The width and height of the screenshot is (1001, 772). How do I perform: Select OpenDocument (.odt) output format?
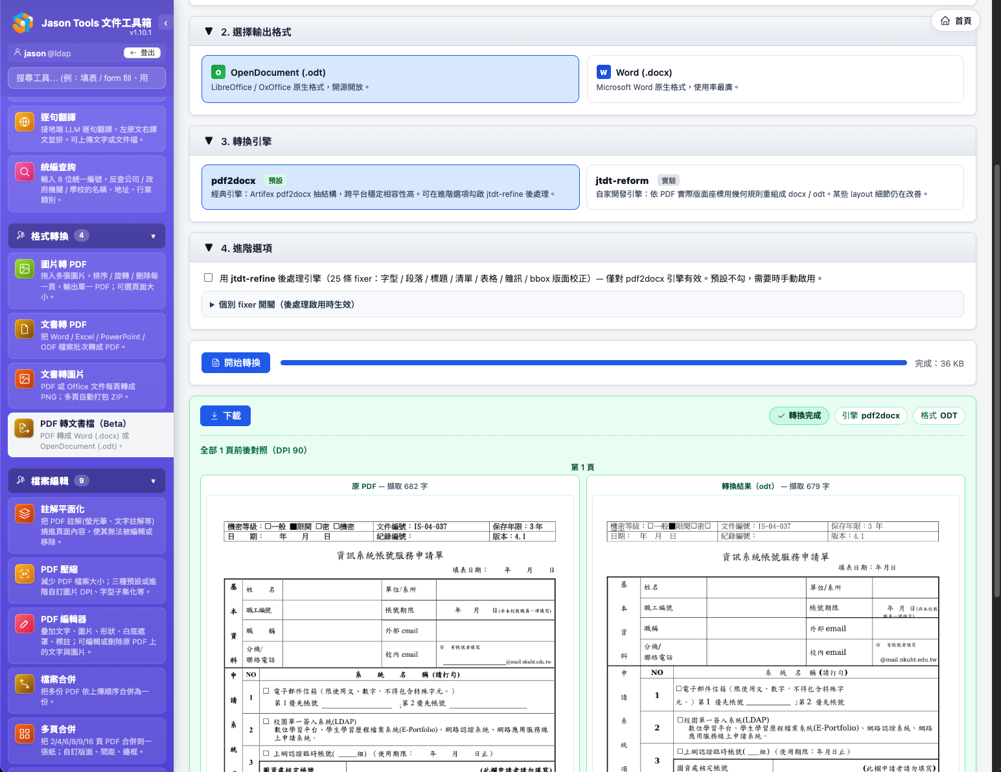pos(390,79)
